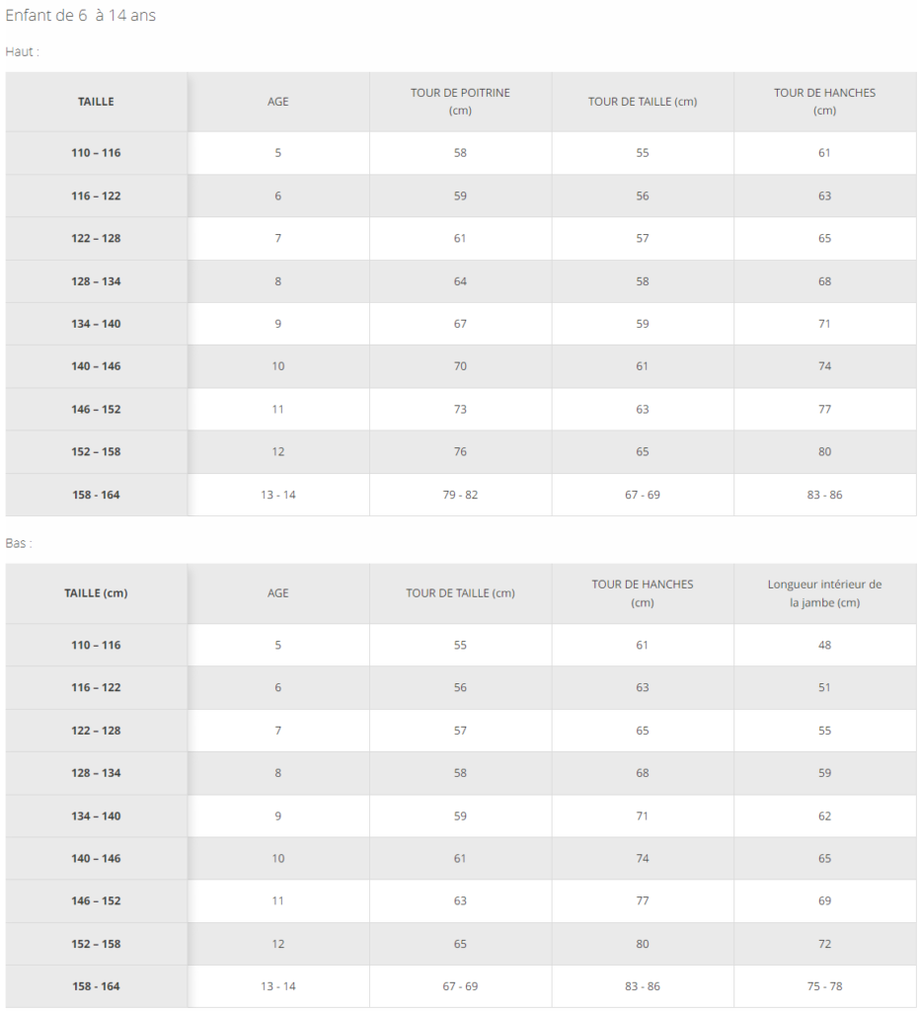
Task: Select the 110 – 116 row in the Haut table
Action: pos(461,153)
